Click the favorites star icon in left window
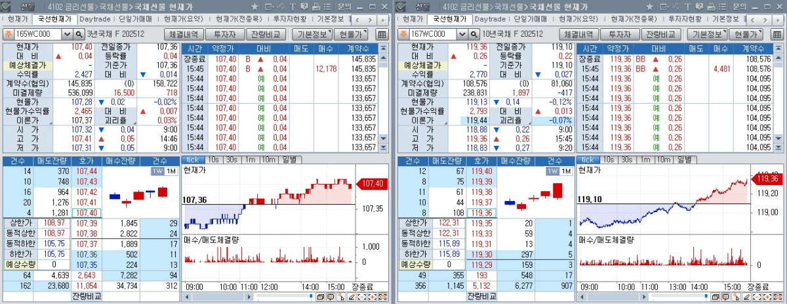The image size is (787, 304). [x=254, y=6]
